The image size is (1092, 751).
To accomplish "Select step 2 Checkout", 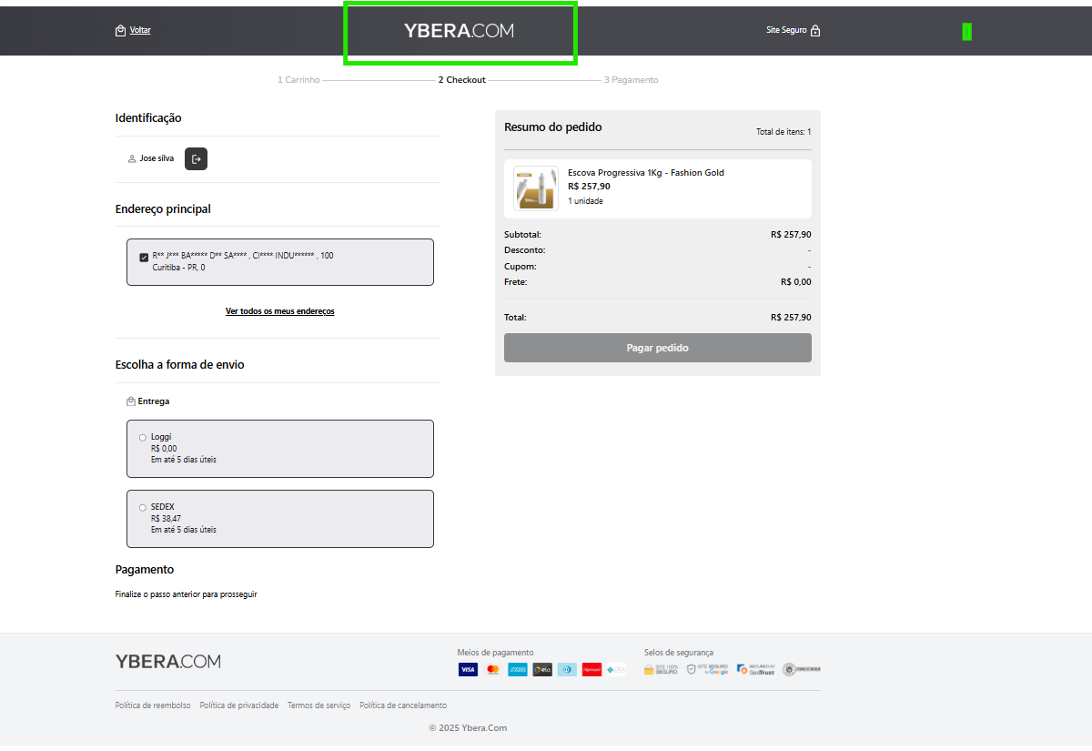I will point(462,80).
